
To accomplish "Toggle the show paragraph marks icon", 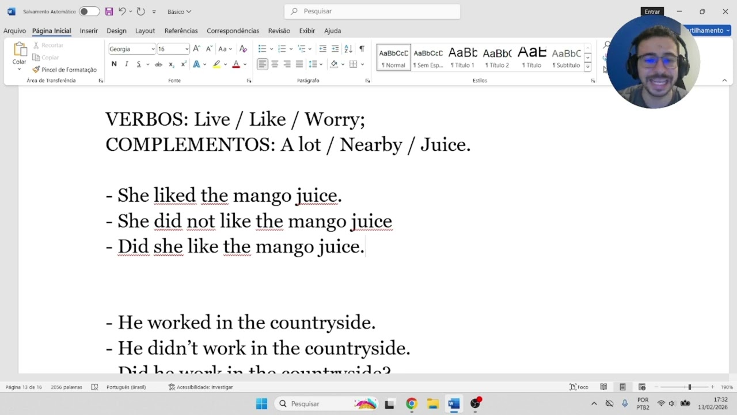I will (x=362, y=49).
